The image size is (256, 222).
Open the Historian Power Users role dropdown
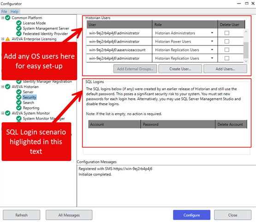(x=212, y=41)
